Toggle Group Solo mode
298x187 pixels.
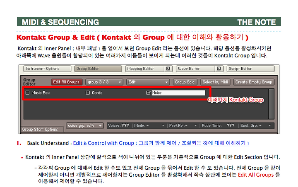tap(185, 82)
